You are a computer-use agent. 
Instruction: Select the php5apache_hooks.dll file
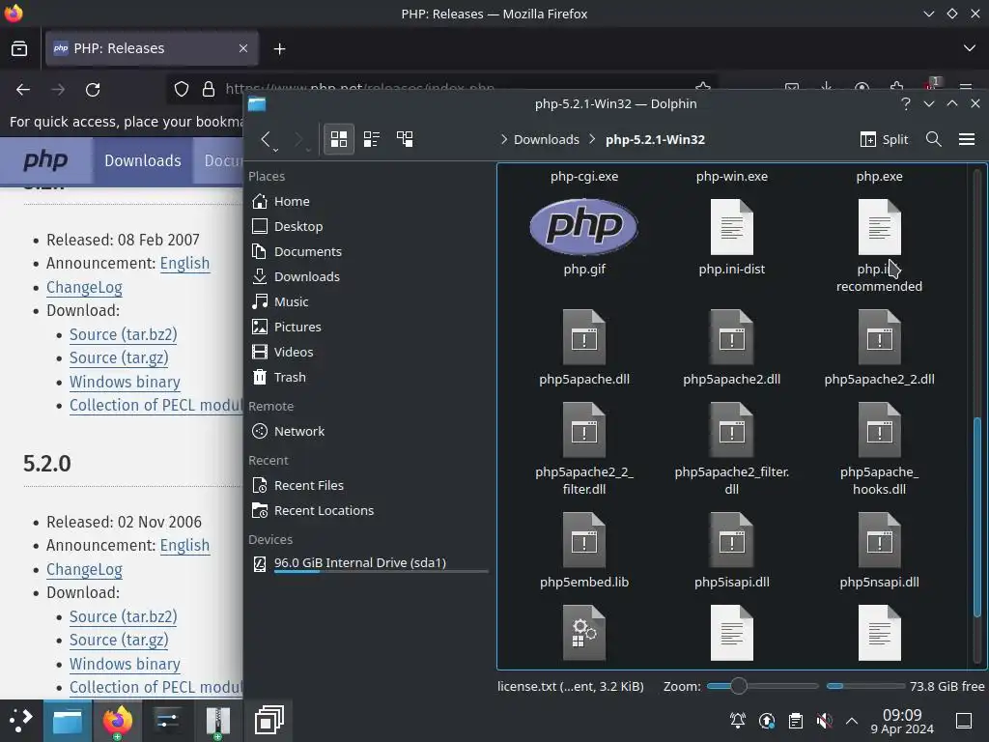(x=879, y=448)
